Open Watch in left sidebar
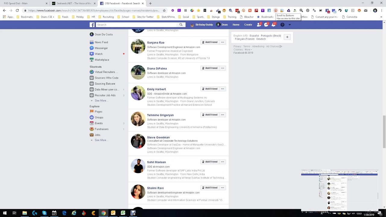This screenshot has height=217, width=386. (x=96, y=54)
